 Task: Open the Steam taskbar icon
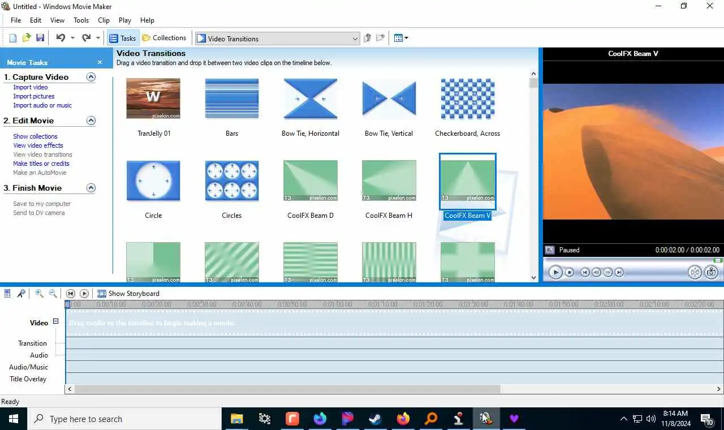click(375, 419)
